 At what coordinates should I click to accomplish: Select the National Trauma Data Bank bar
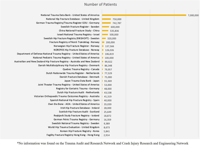click(144, 15)
